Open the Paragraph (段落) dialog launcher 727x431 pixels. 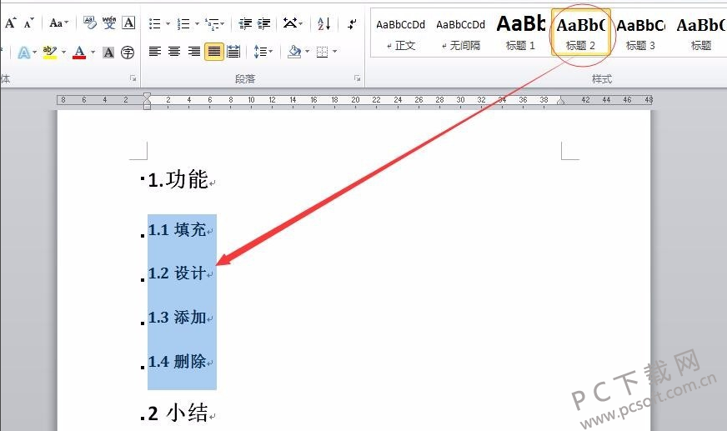358,79
